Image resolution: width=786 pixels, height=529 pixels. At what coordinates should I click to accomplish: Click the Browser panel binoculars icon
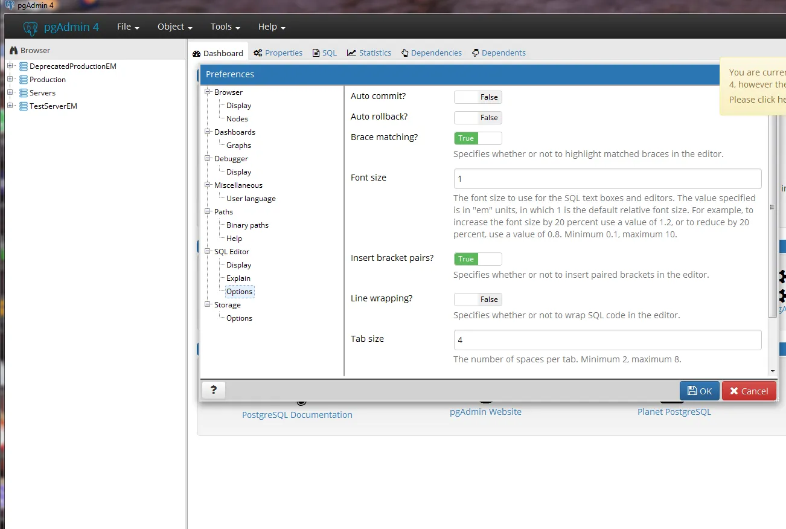tap(14, 51)
